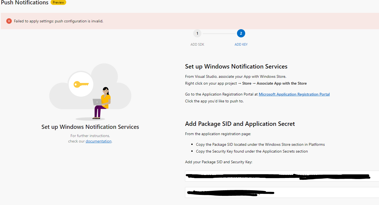Click the Security Key input field
Viewport: 379px width, 205px height.
282,193
